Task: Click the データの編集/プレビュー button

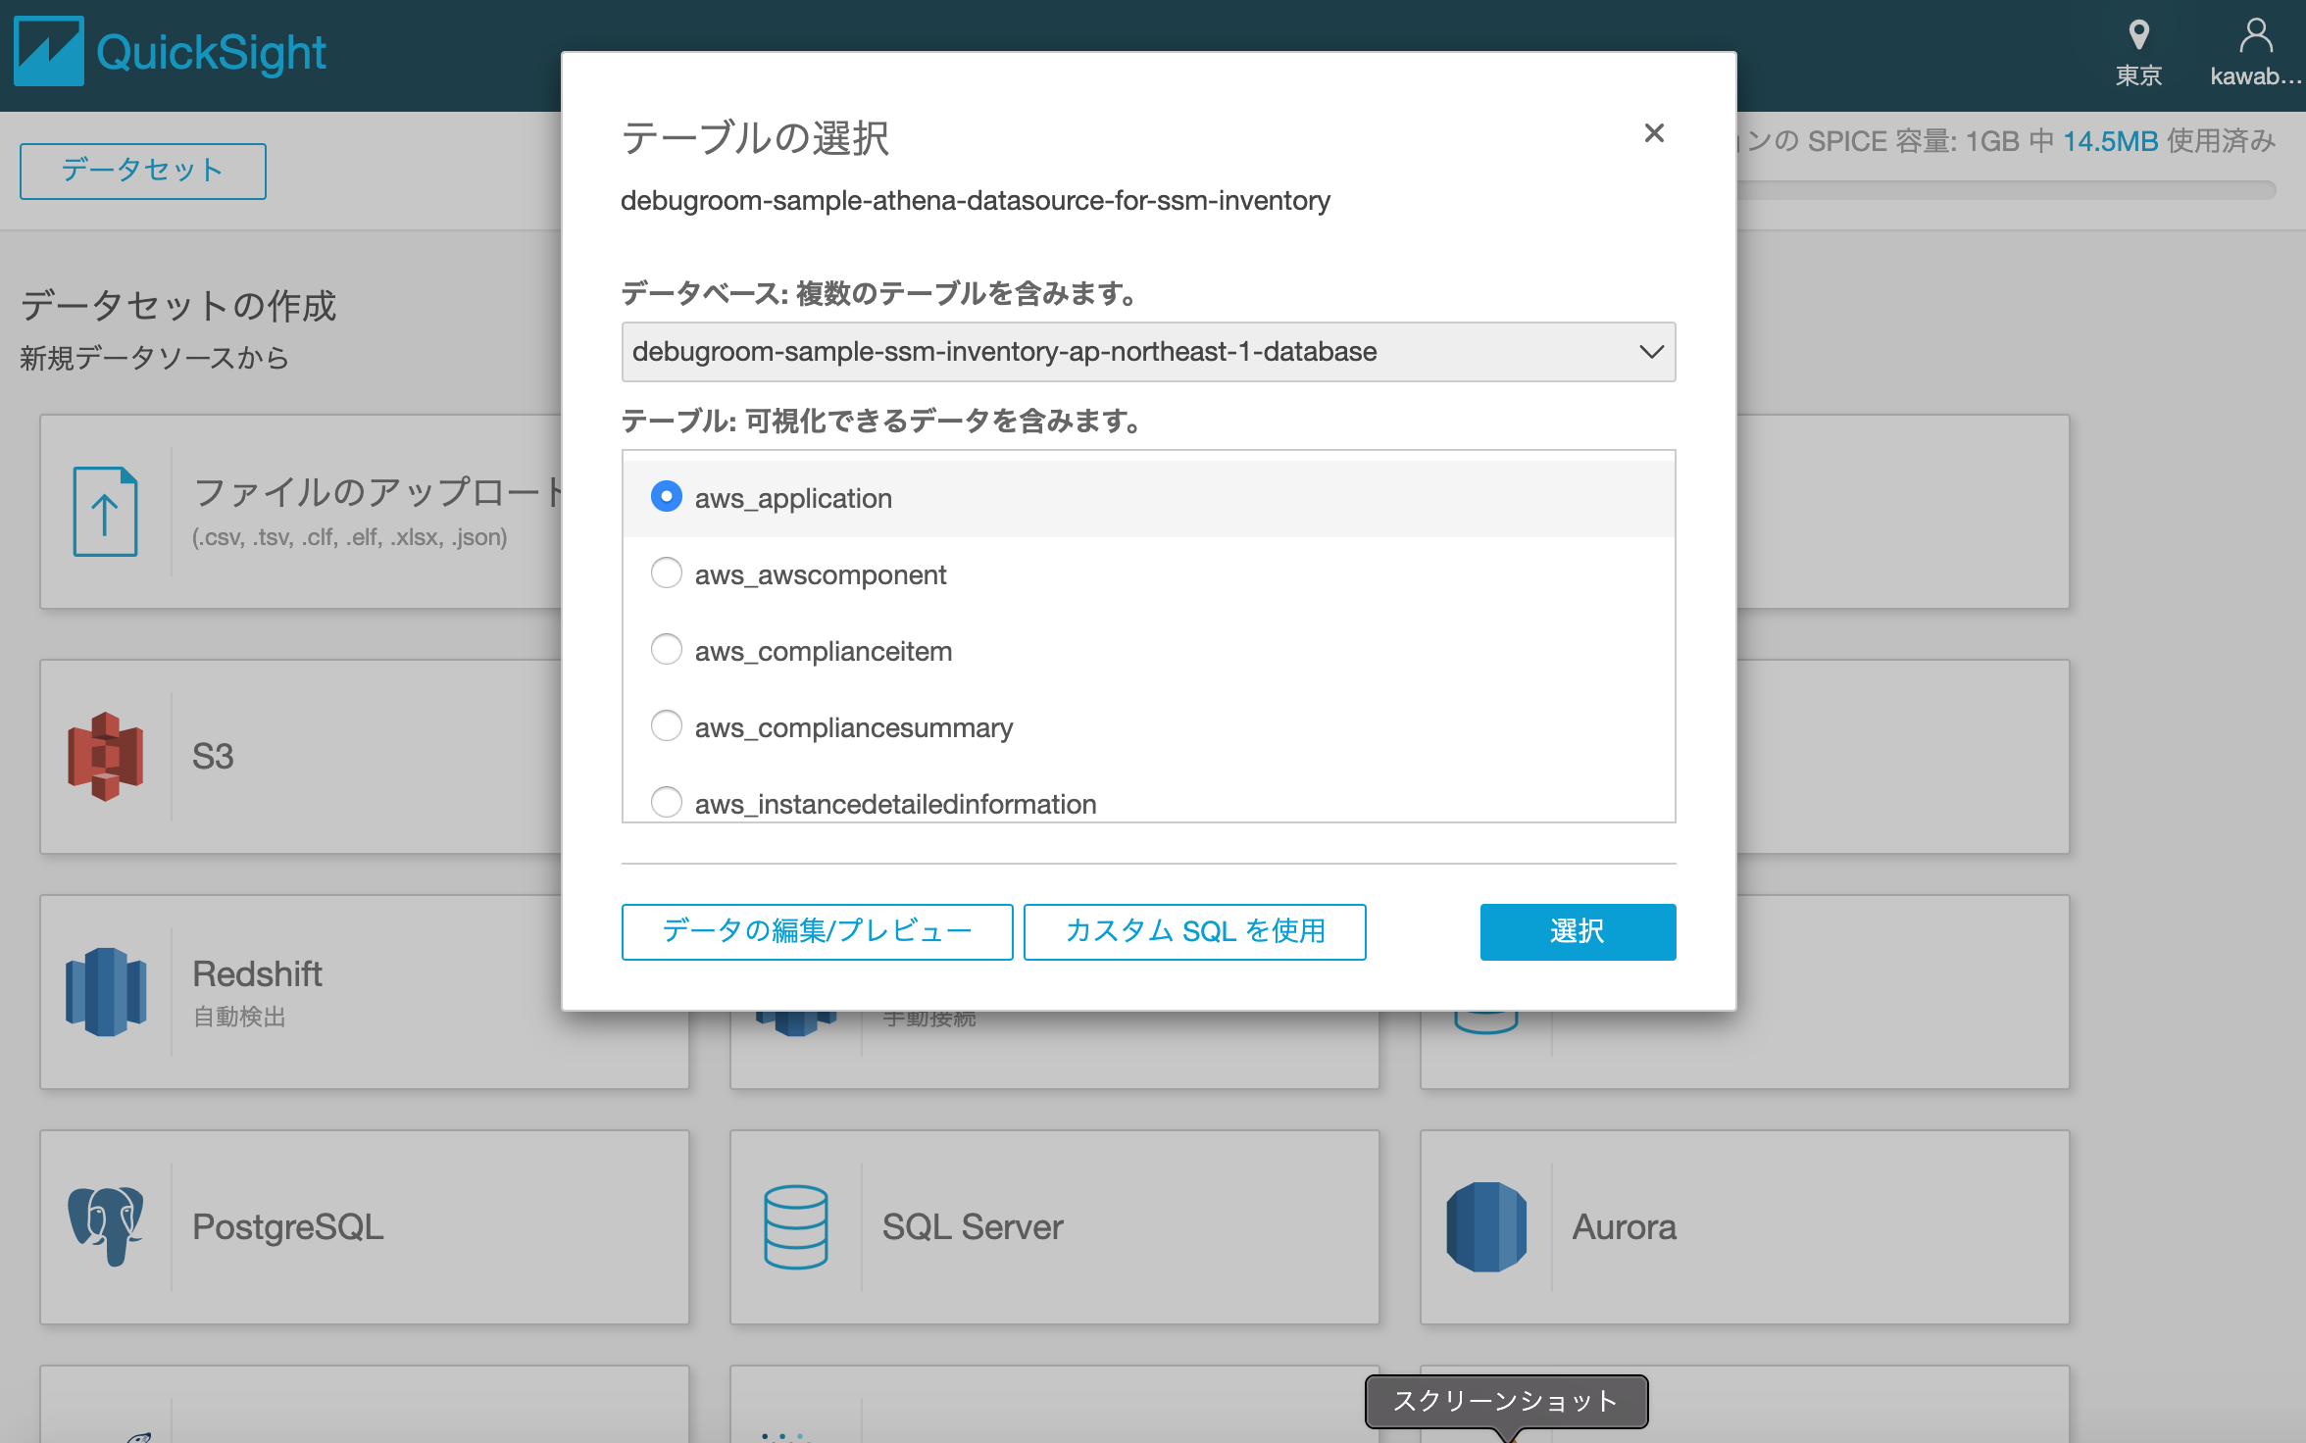Action: [817, 931]
